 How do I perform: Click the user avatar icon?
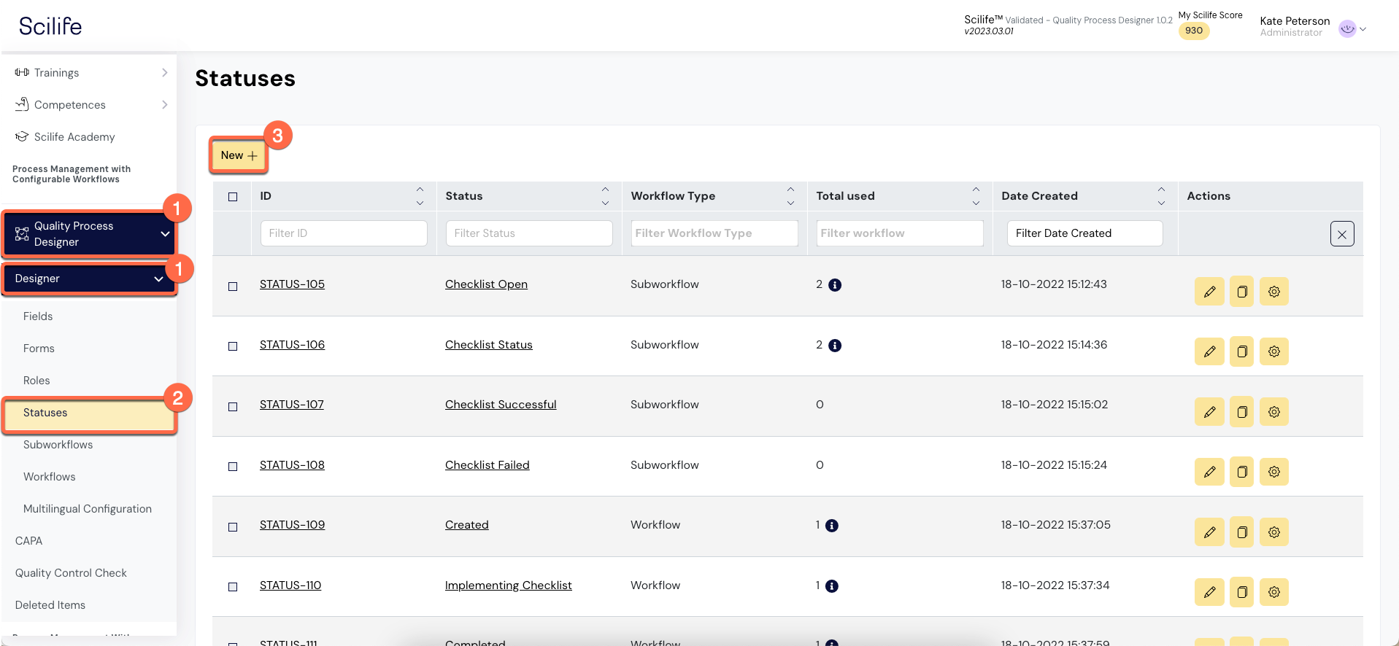(x=1347, y=28)
